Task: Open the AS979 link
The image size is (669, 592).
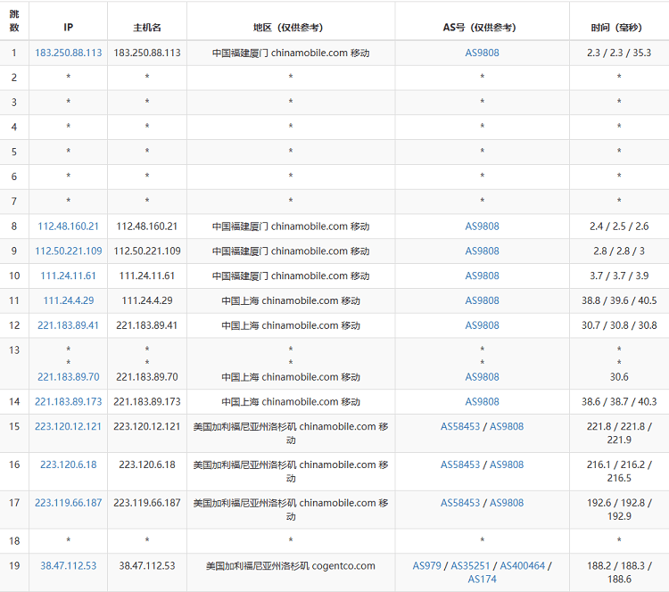Action: 427,566
